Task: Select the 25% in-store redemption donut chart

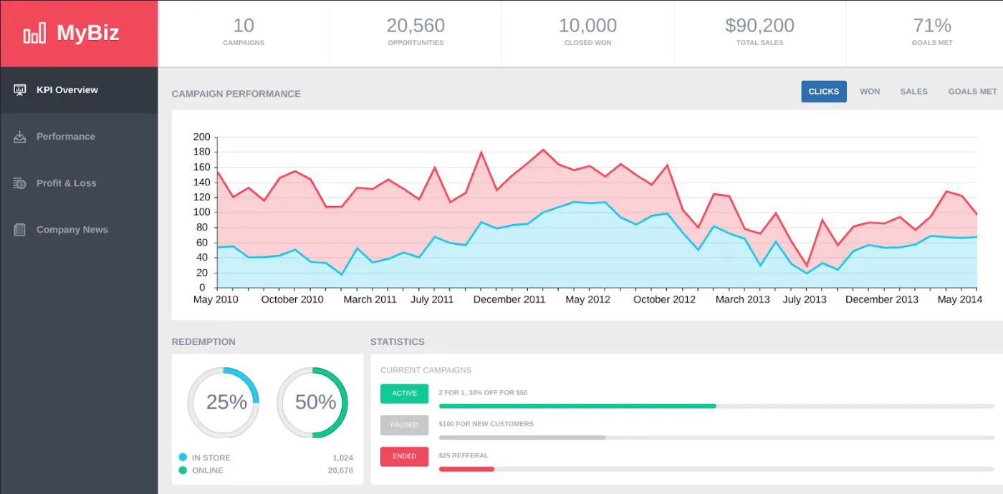Action: click(224, 402)
